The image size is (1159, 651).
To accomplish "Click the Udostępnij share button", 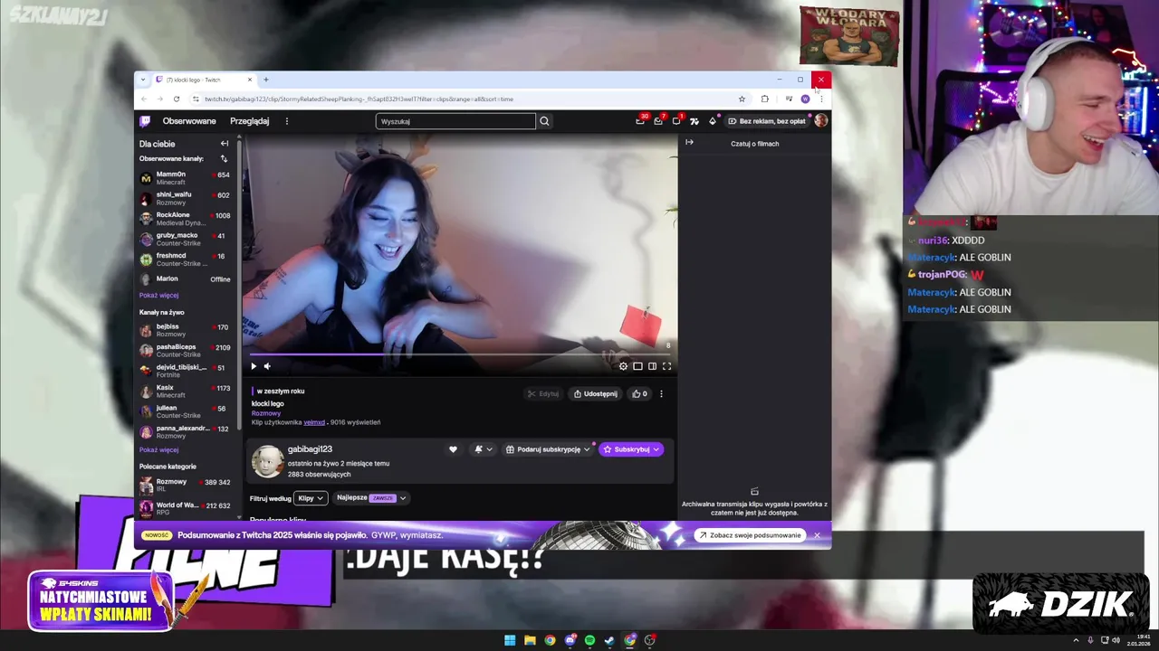I will pos(595,394).
